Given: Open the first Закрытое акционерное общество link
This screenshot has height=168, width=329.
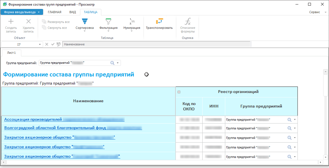Looking at the screenshot, I should click(60, 137).
